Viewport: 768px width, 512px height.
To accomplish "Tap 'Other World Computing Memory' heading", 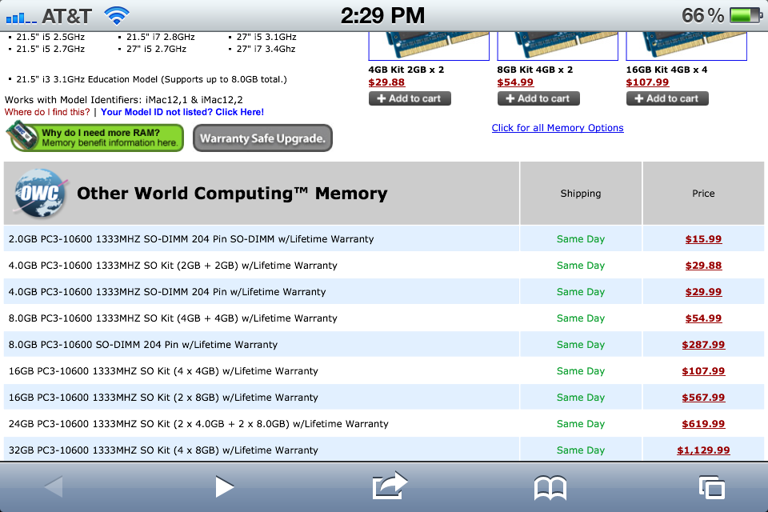I will (232, 193).
